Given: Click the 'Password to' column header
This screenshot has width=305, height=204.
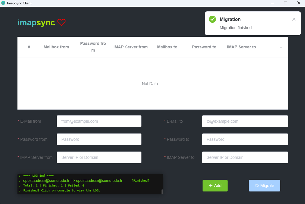Looking at the screenshot, I should point(204,47).
